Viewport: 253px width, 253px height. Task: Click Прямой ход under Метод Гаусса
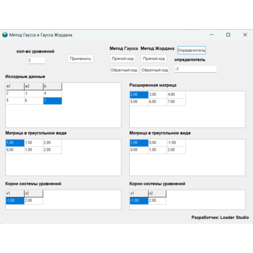123,59
